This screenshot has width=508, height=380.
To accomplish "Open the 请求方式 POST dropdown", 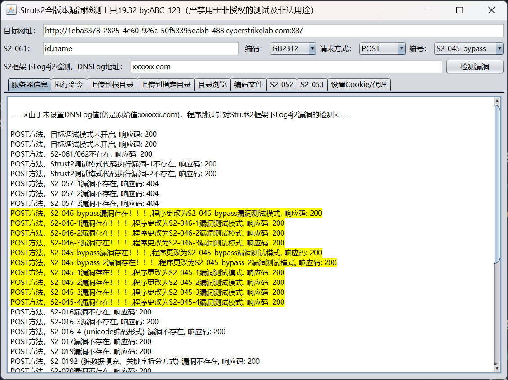I will 383,48.
